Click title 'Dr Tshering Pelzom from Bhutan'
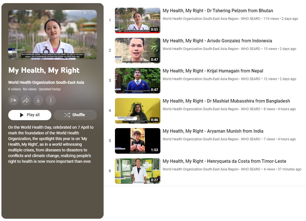The width and height of the screenshot is (306, 221). click(x=218, y=11)
